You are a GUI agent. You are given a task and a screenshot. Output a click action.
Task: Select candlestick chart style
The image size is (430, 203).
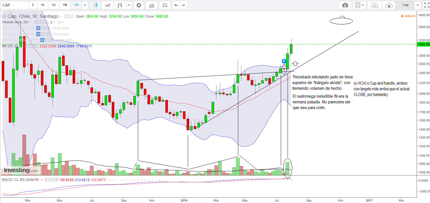point(96,5)
